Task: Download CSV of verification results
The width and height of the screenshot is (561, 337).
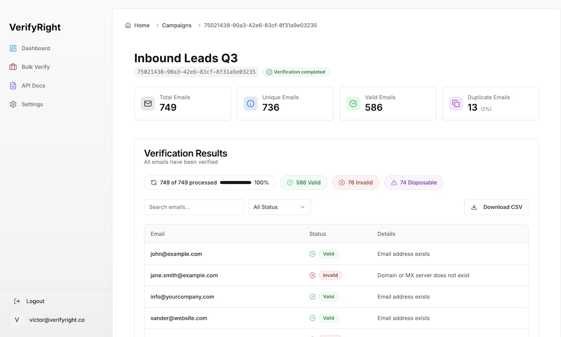Action: click(496, 207)
